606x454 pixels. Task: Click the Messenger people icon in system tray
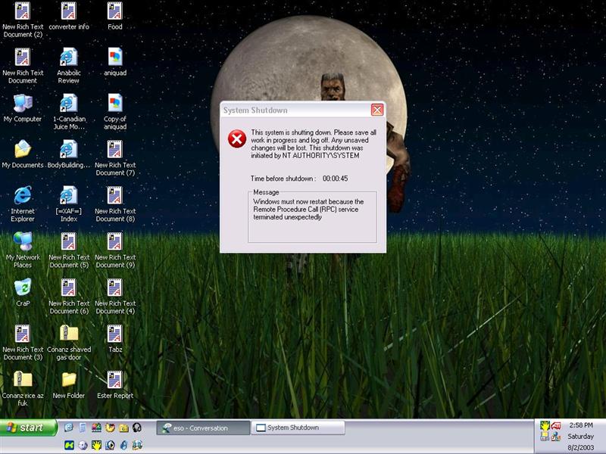click(556, 437)
